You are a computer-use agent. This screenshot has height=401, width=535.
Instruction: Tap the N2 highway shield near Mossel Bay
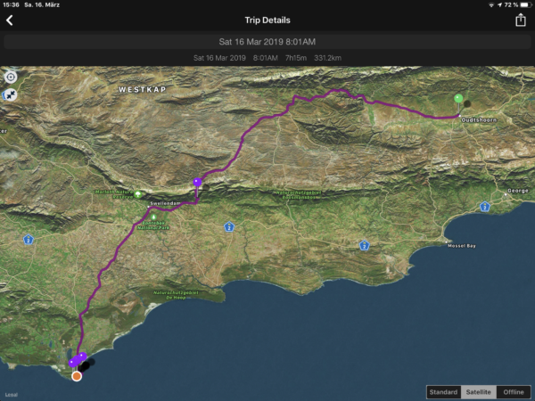[484, 206]
